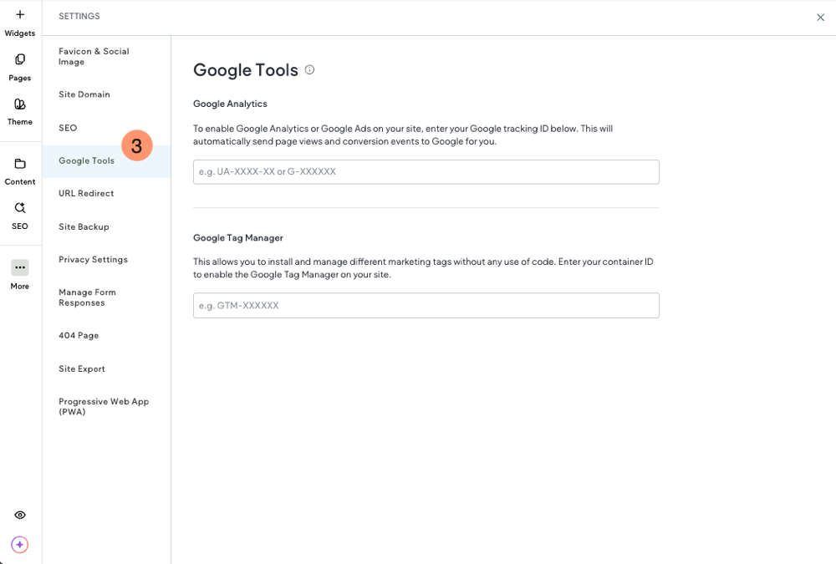Click the Google Analytics tracking ID field
The image size is (836, 564).
click(x=426, y=172)
